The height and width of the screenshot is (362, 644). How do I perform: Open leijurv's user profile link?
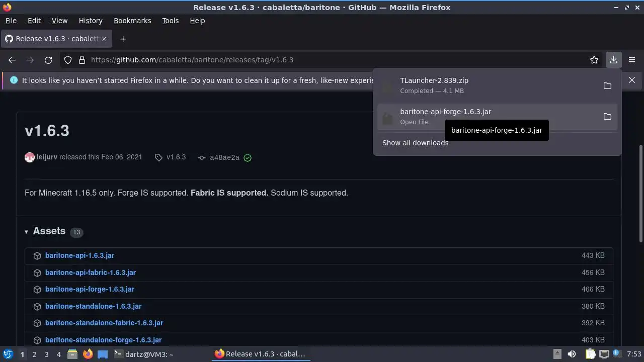(x=47, y=157)
